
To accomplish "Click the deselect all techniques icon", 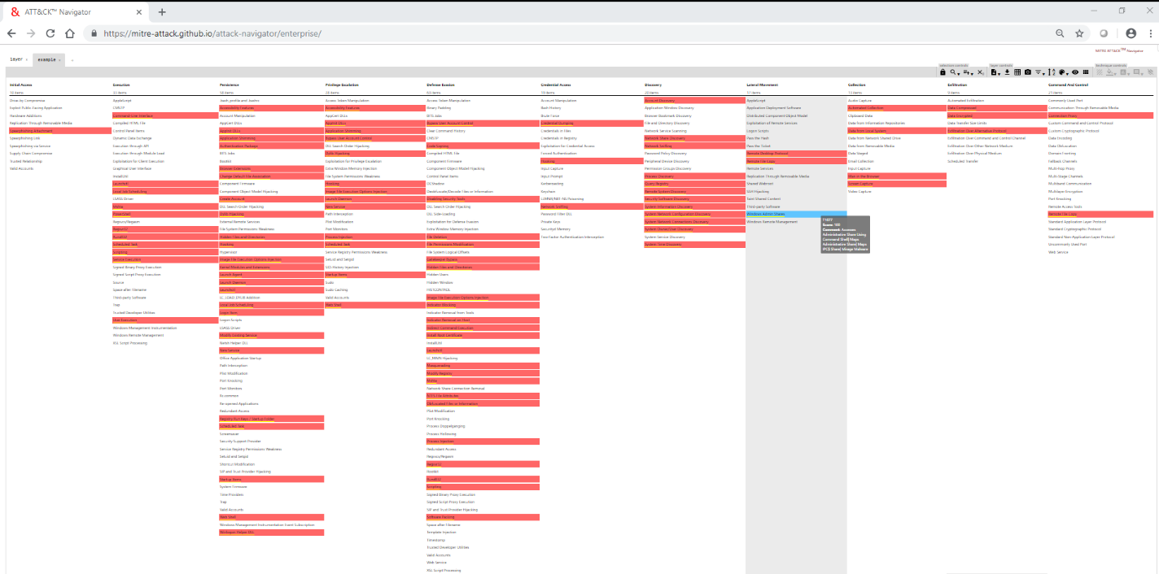I will coord(980,72).
